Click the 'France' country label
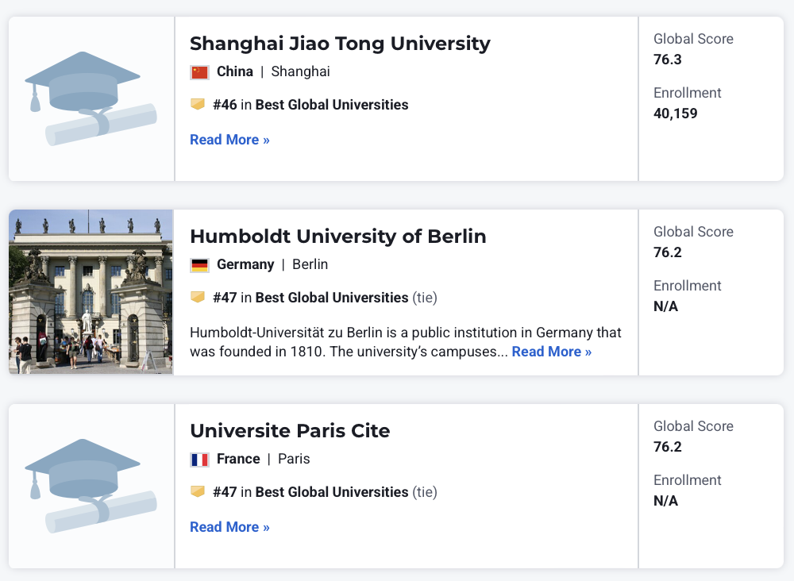 tap(238, 459)
